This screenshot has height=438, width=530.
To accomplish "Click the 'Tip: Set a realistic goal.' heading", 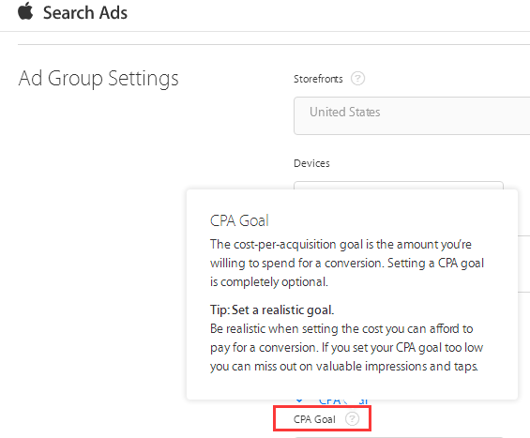I will pyautogui.click(x=272, y=310).
